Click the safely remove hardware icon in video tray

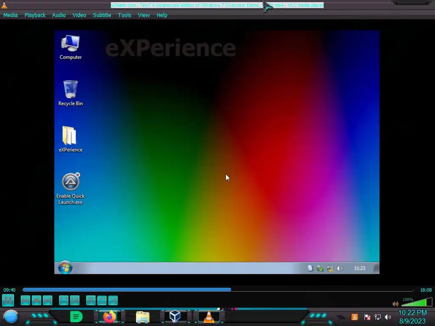pyautogui.click(x=320, y=268)
